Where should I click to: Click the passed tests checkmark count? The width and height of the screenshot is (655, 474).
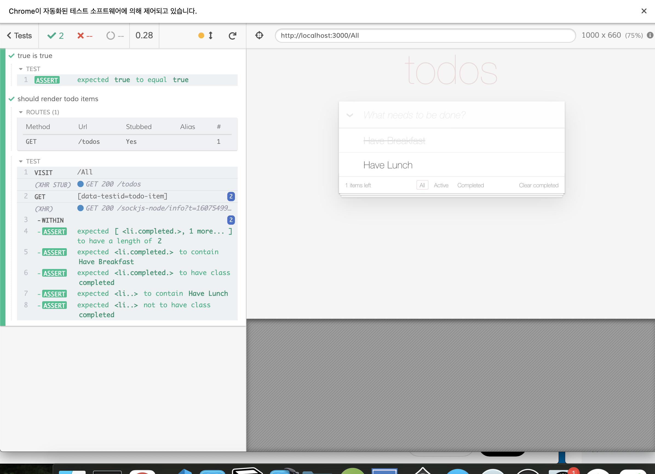pos(55,36)
